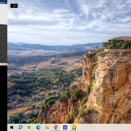This screenshot has width=131, height=131.
Task: Switch to Google Chrome in the taskbar
Action: pyautogui.click(x=56, y=127)
